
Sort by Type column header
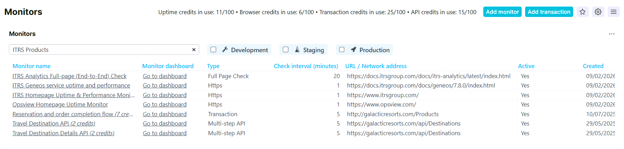(x=213, y=66)
